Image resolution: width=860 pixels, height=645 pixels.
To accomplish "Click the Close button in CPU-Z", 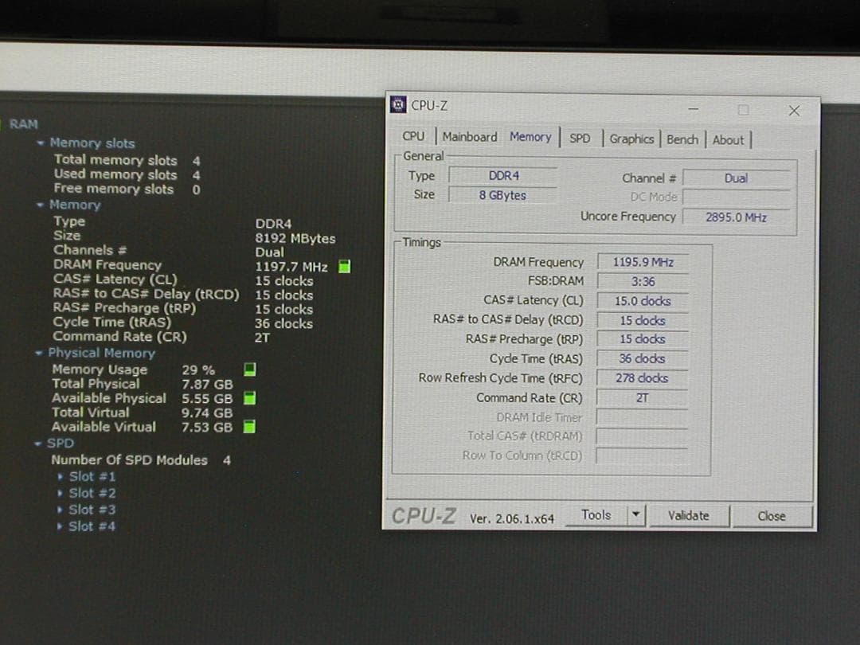I will [770, 516].
